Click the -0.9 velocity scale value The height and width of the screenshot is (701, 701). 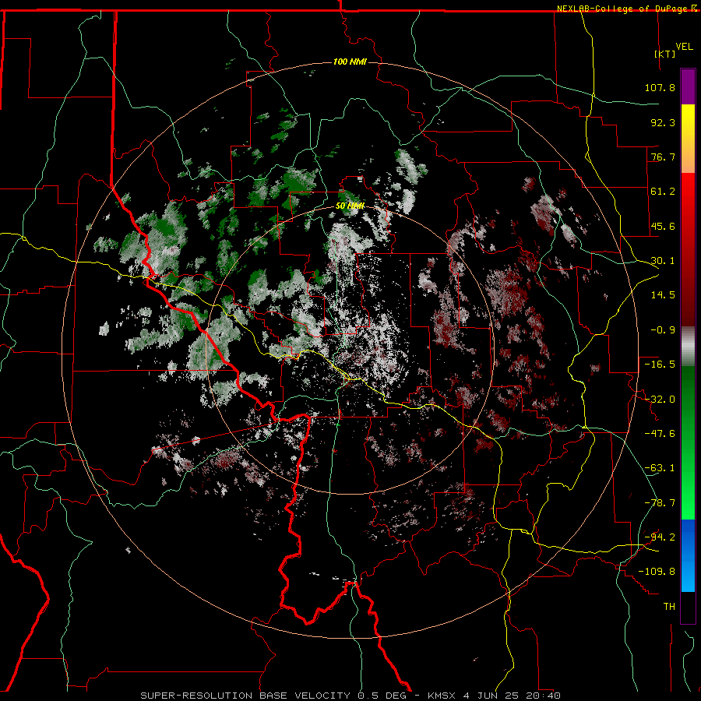(x=663, y=330)
